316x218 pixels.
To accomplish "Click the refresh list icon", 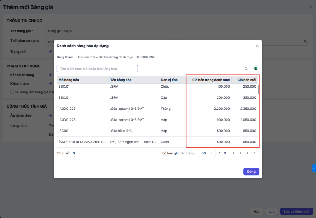I will (x=246, y=69).
